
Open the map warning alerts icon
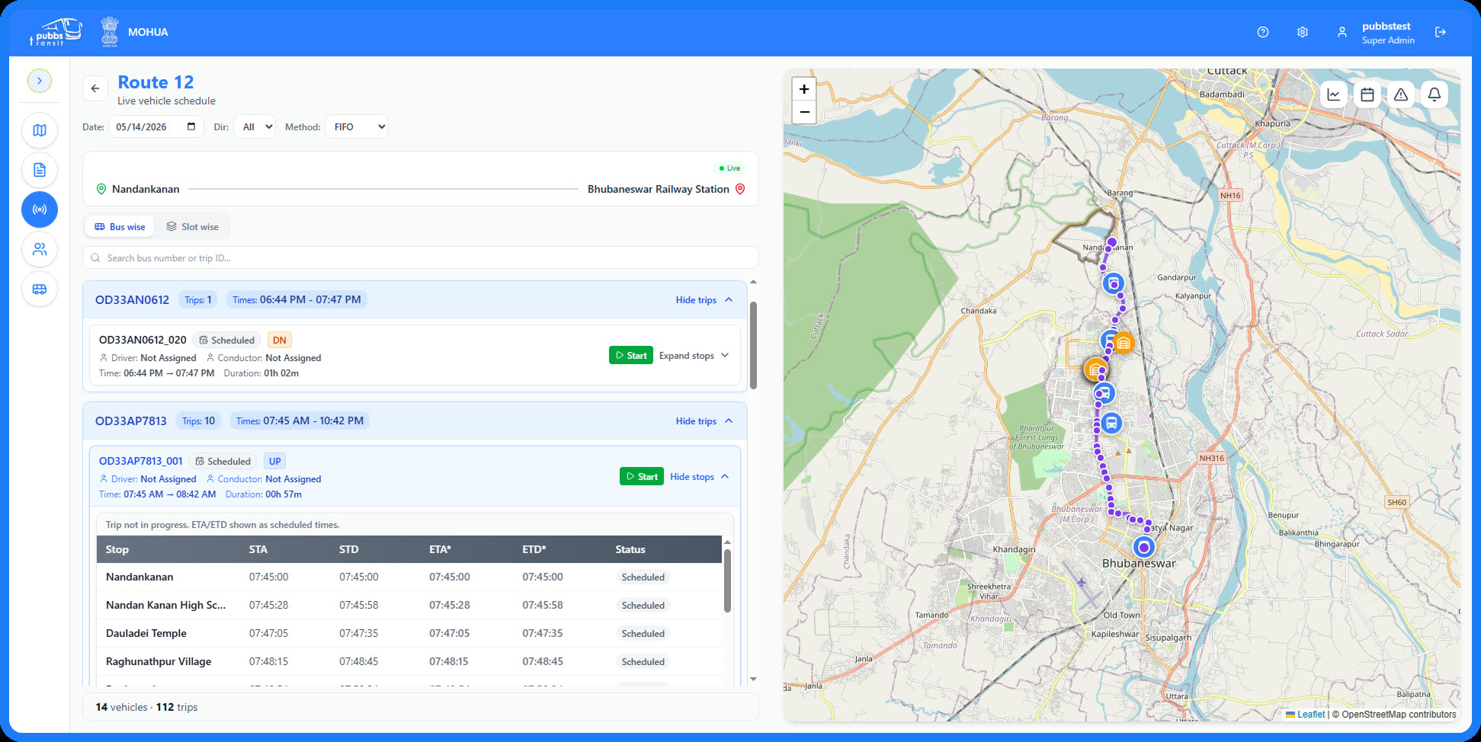coord(1401,94)
